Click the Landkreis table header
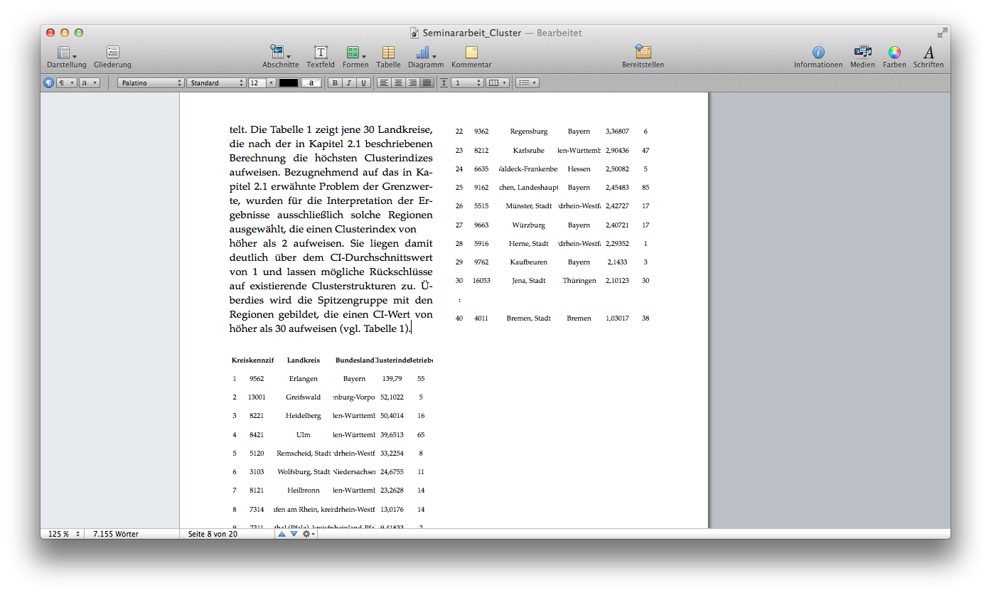 pyautogui.click(x=304, y=360)
